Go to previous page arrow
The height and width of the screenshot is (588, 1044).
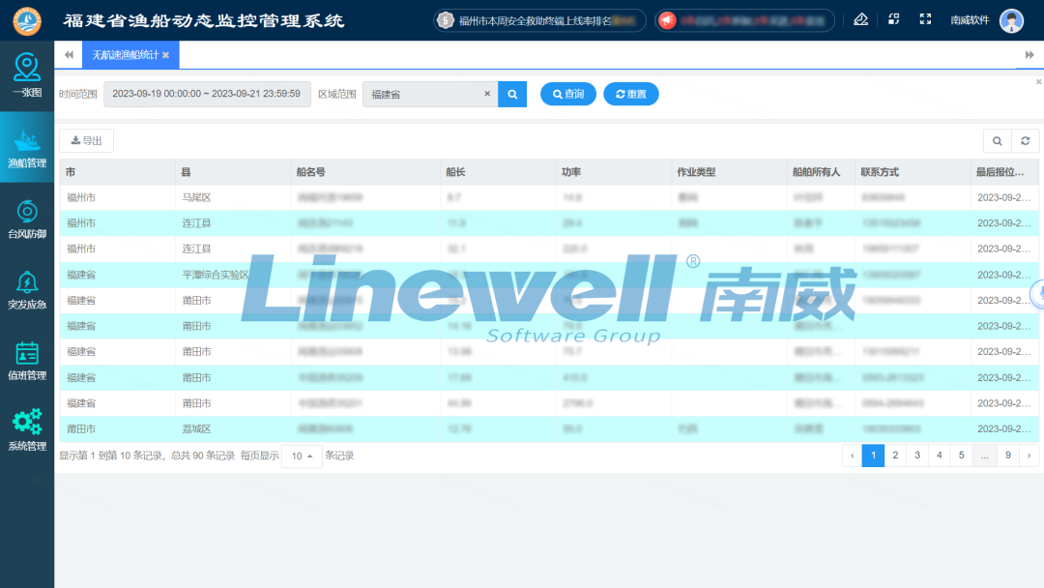pyautogui.click(x=853, y=456)
